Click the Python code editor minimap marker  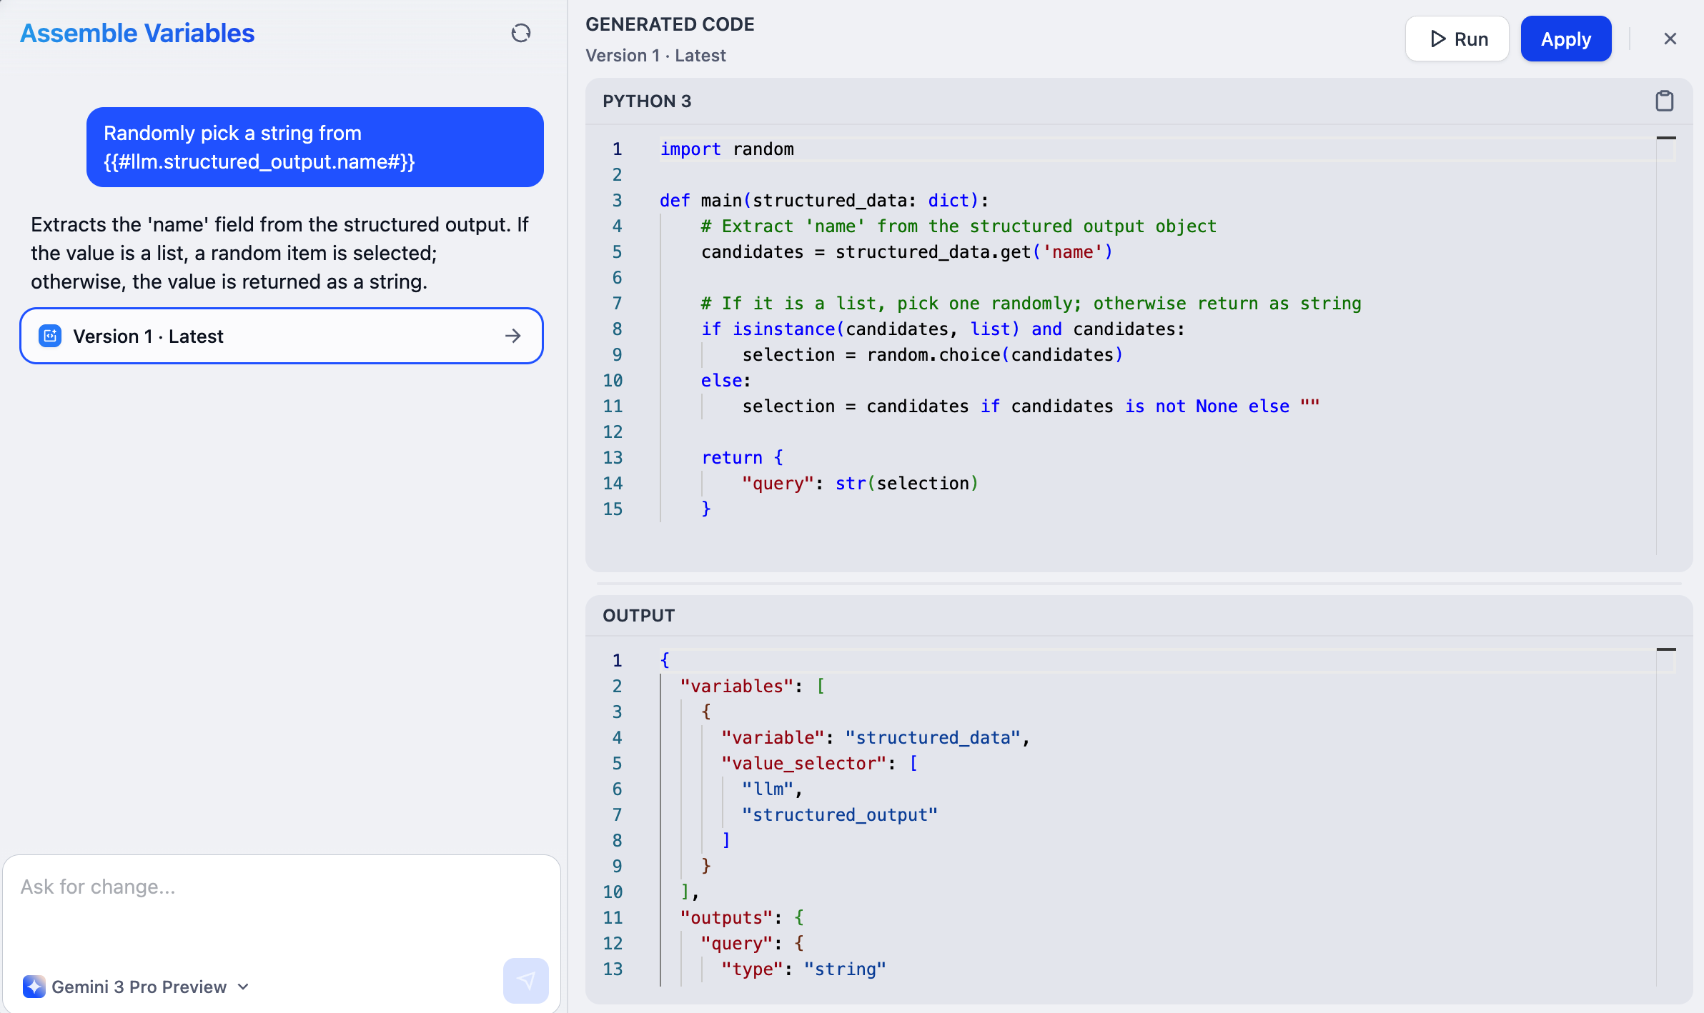pos(1666,138)
